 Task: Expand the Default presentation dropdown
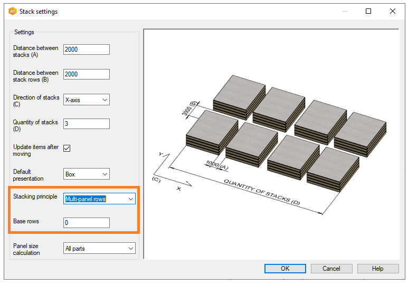point(86,174)
